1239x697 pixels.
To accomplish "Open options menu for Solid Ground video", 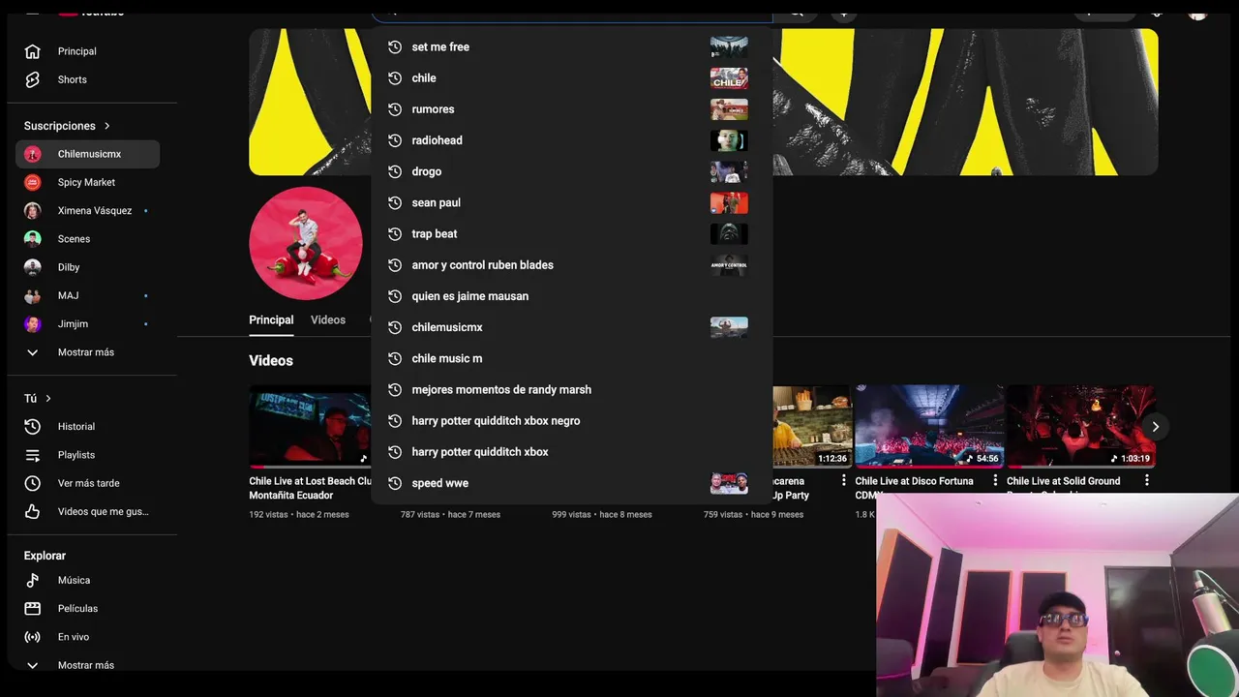I will pos(1147,481).
